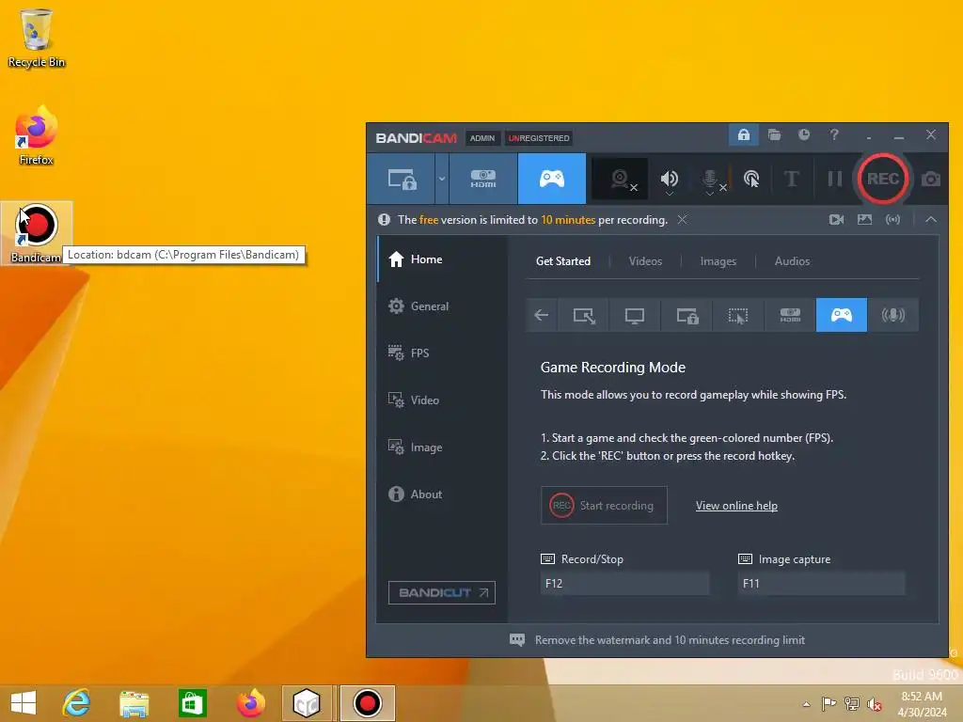Click the image icon in notice bar
The width and height of the screenshot is (963, 722).
[865, 220]
